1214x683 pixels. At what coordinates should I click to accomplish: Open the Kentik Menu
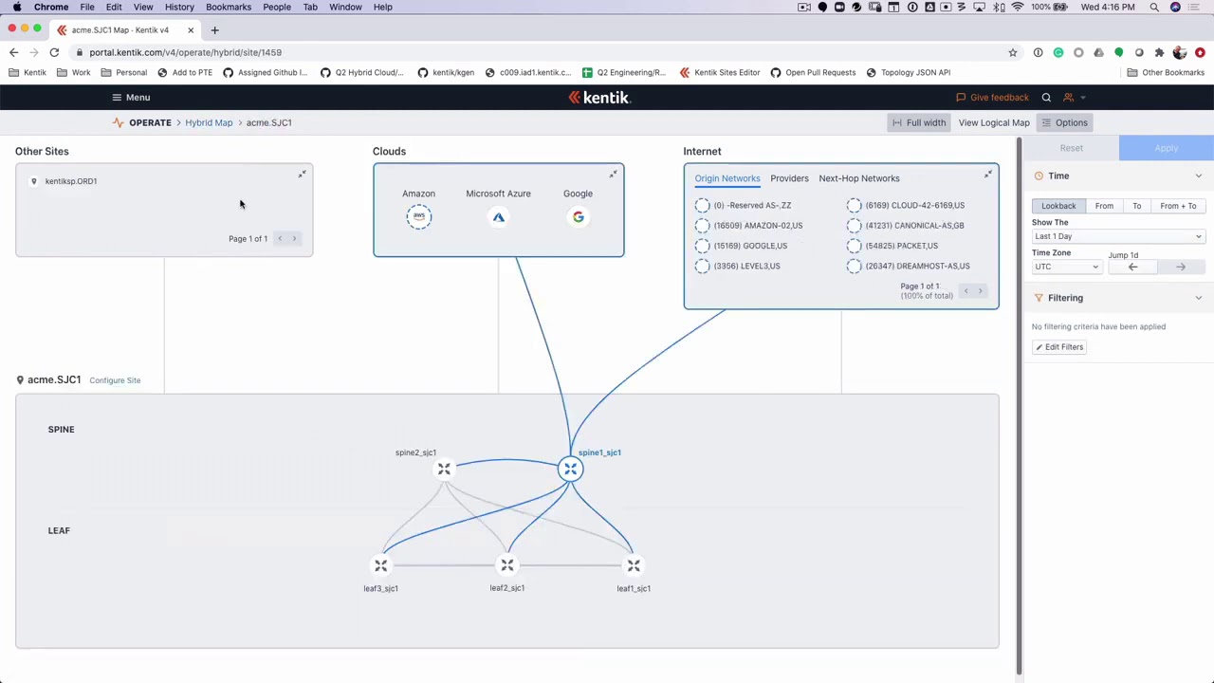pos(131,98)
